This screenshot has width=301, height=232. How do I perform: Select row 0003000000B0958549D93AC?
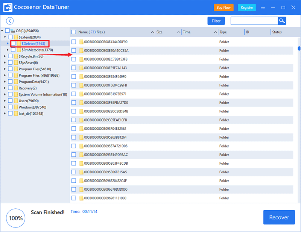[x=182, y=155]
